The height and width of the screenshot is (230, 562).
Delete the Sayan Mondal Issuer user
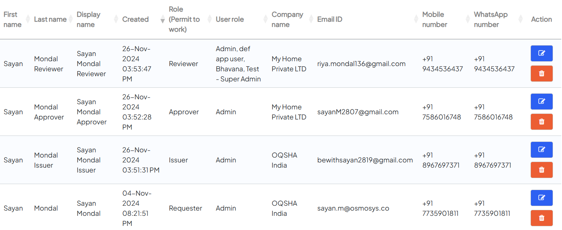click(541, 170)
